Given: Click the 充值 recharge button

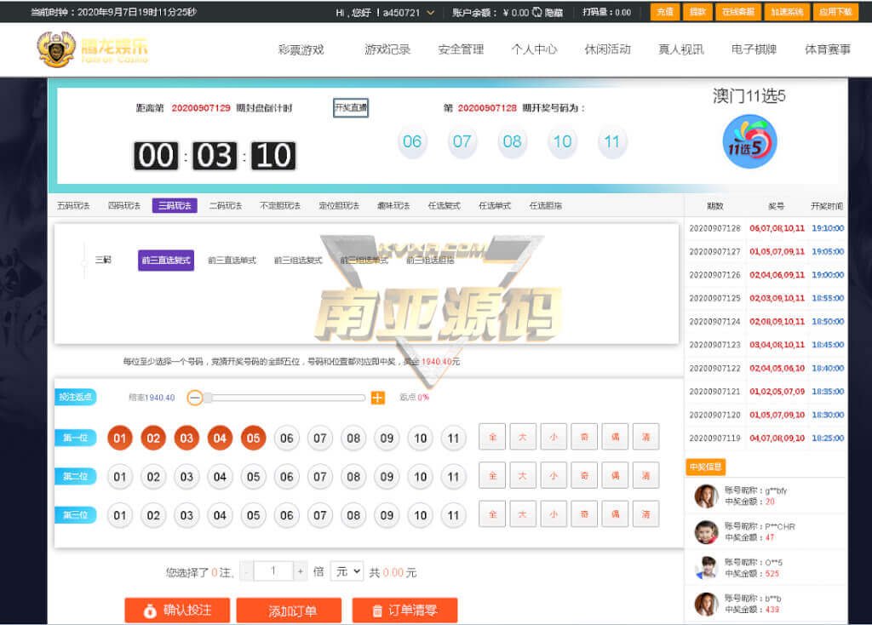Looking at the screenshot, I should click(x=665, y=12).
